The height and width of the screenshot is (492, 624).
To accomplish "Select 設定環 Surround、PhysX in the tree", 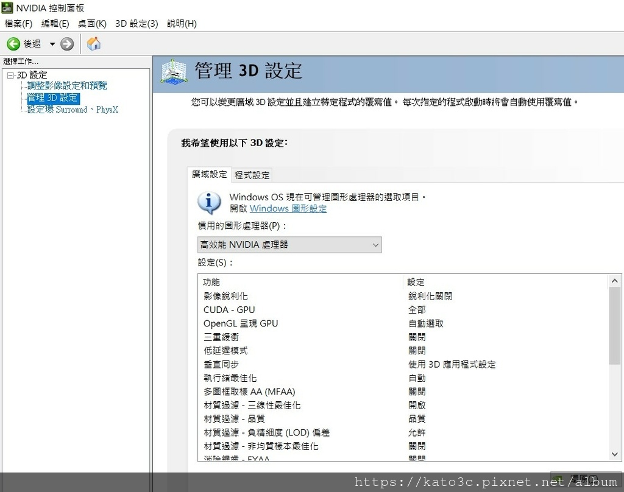I will pos(73,110).
